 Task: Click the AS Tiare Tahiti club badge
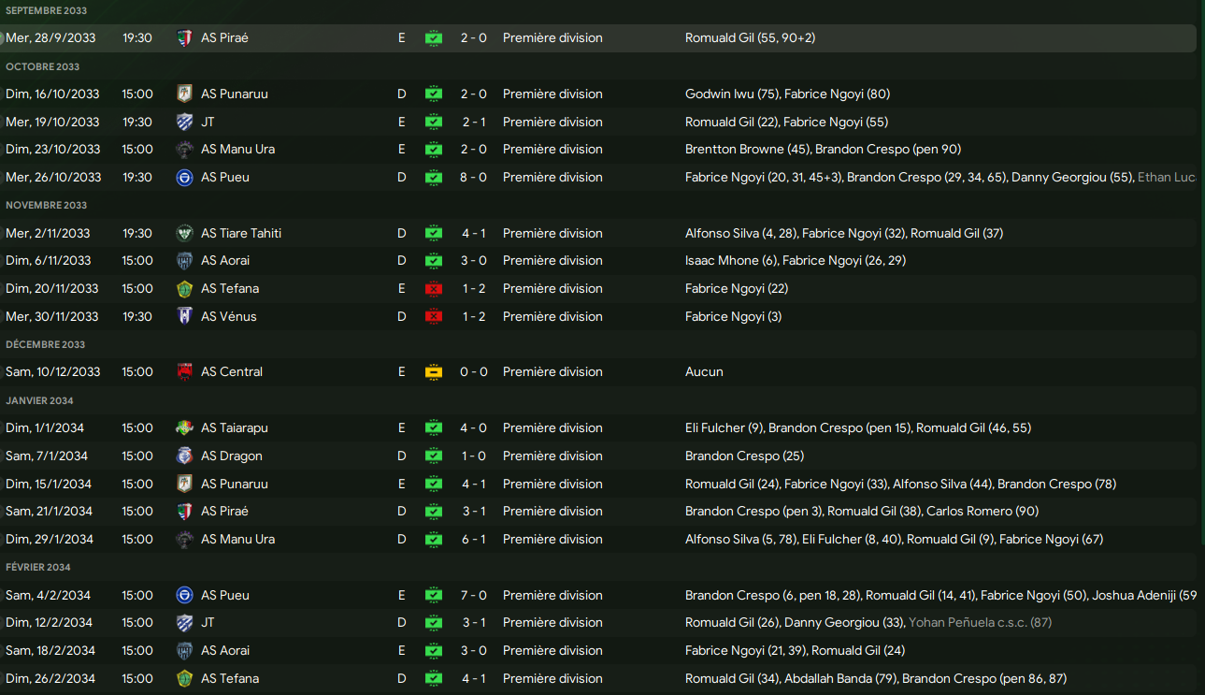point(184,233)
